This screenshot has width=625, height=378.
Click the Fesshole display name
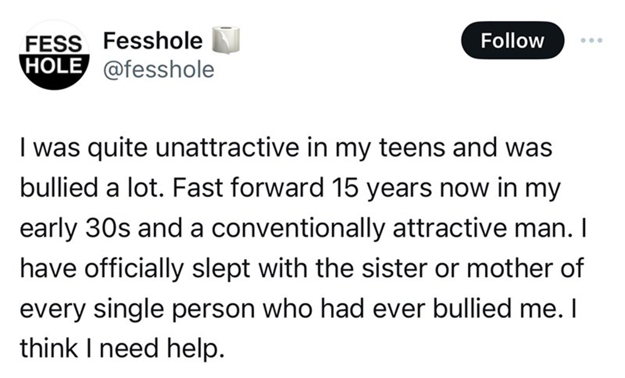point(153,40)
